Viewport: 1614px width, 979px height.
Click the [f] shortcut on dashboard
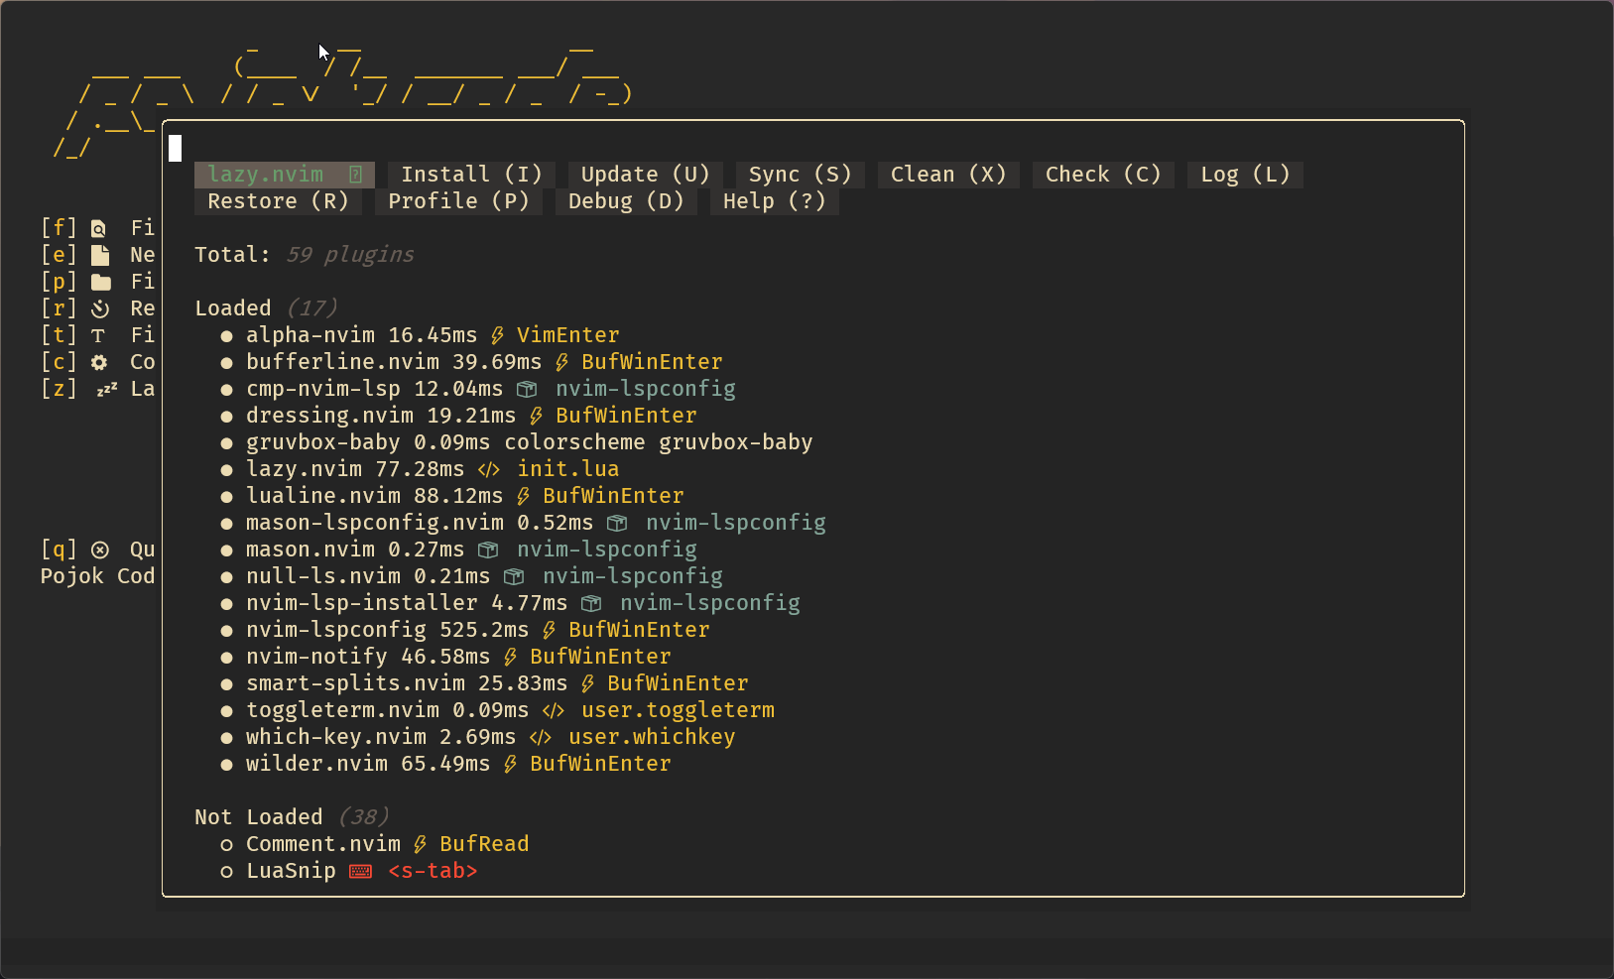pos(59,228)
